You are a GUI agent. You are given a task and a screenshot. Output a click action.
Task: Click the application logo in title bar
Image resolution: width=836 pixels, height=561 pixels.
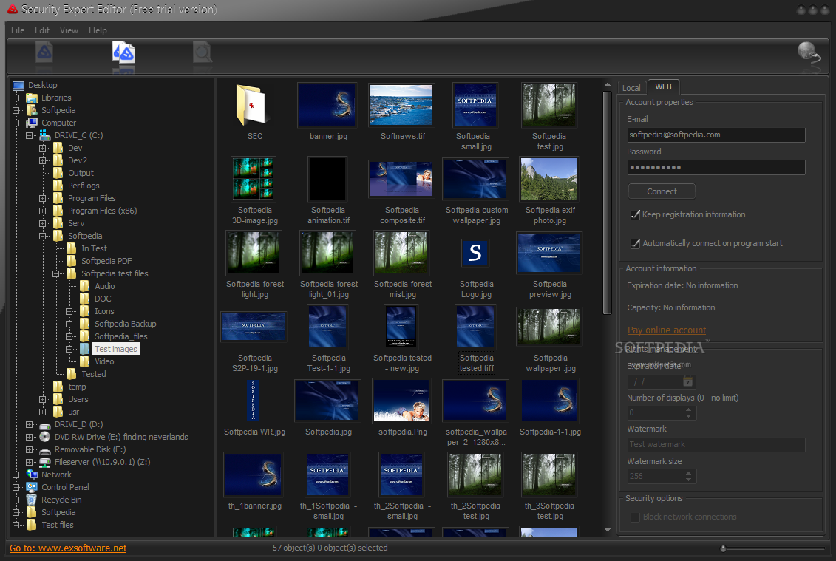pyautogui.click(x=12, y=9)
